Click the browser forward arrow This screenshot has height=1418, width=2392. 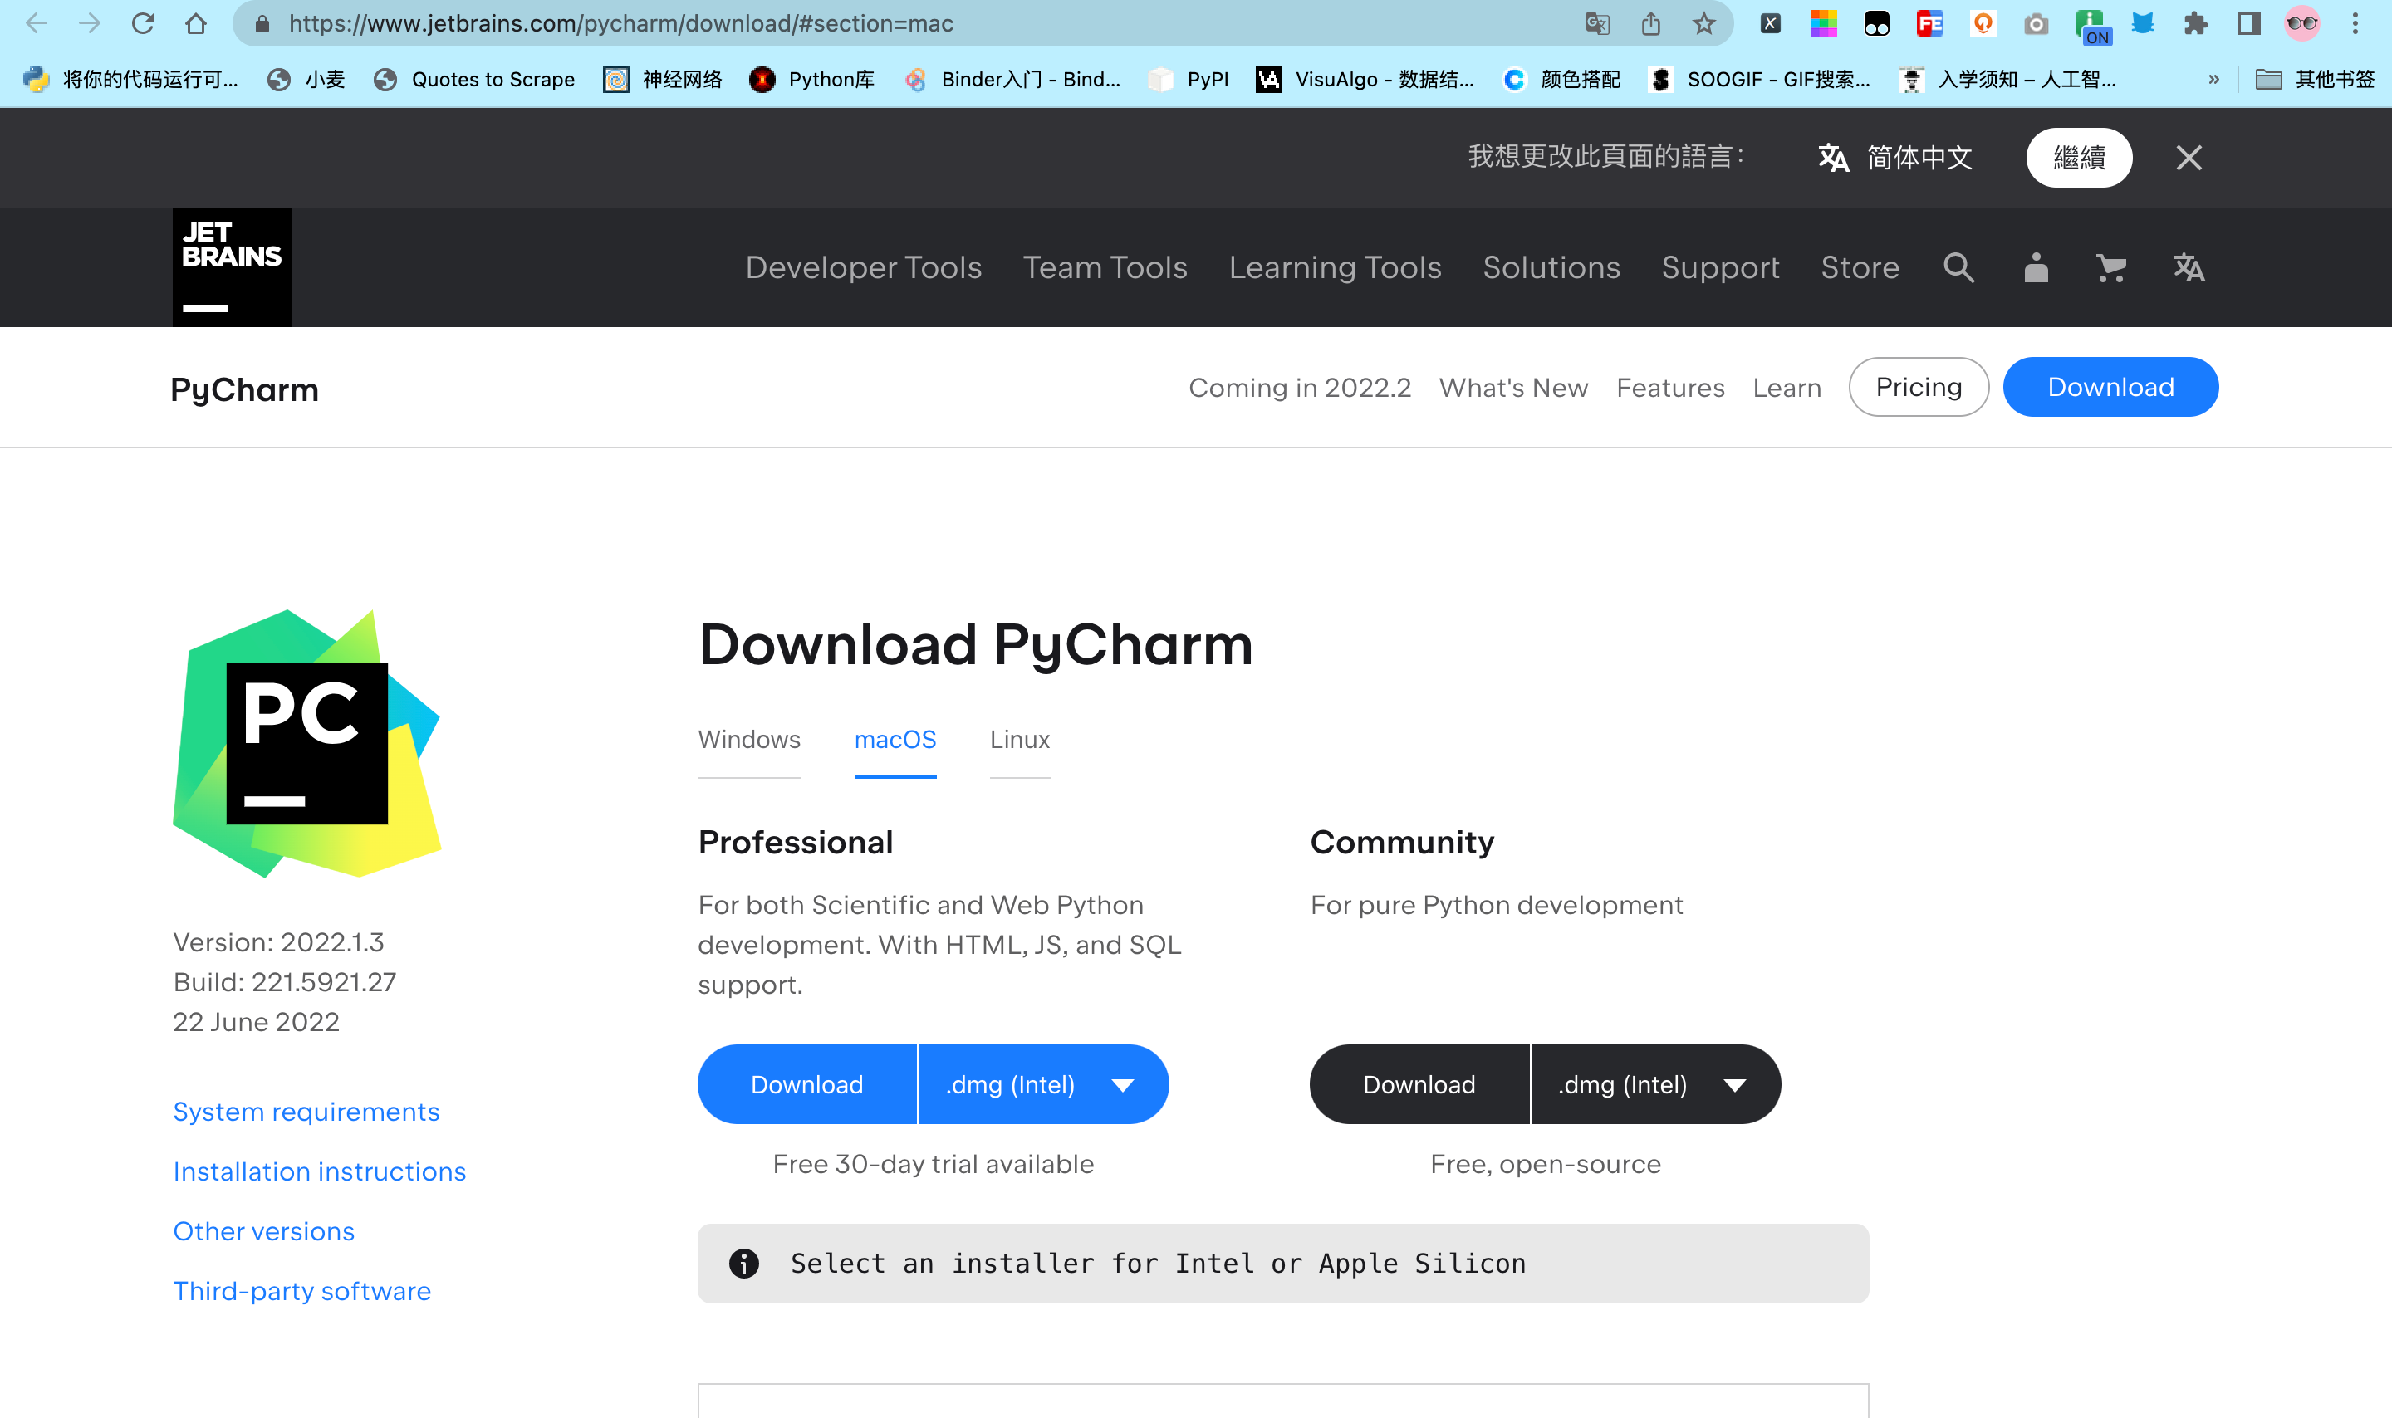click(90, 24)
